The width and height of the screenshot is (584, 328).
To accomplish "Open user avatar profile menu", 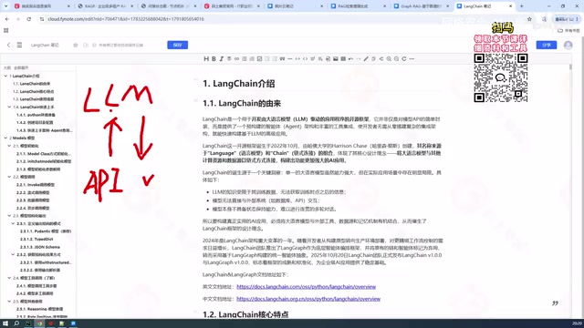I will coord(568,45).
